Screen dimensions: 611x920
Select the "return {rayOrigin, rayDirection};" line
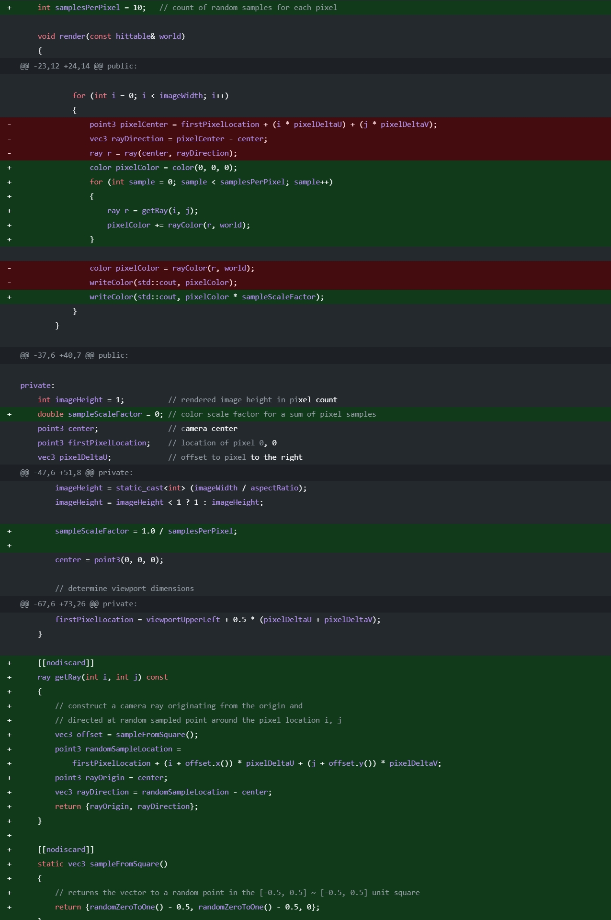[305, 806]
